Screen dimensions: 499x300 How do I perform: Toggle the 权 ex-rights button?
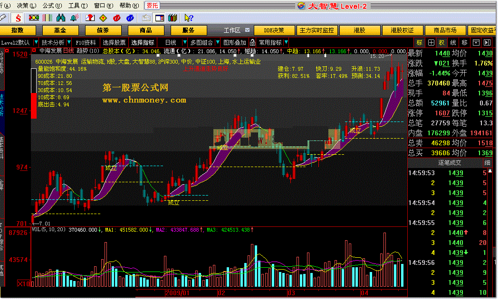click(442, 43)
